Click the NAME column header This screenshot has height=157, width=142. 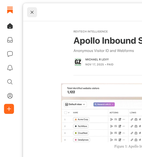click(76, 113)
